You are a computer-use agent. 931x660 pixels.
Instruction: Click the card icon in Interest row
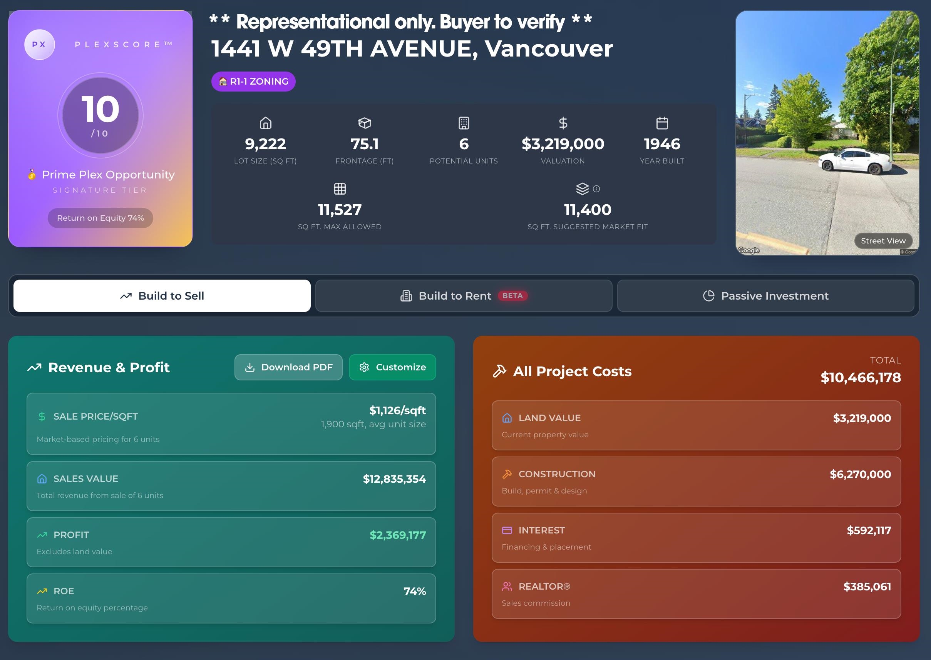coord(507,530)
